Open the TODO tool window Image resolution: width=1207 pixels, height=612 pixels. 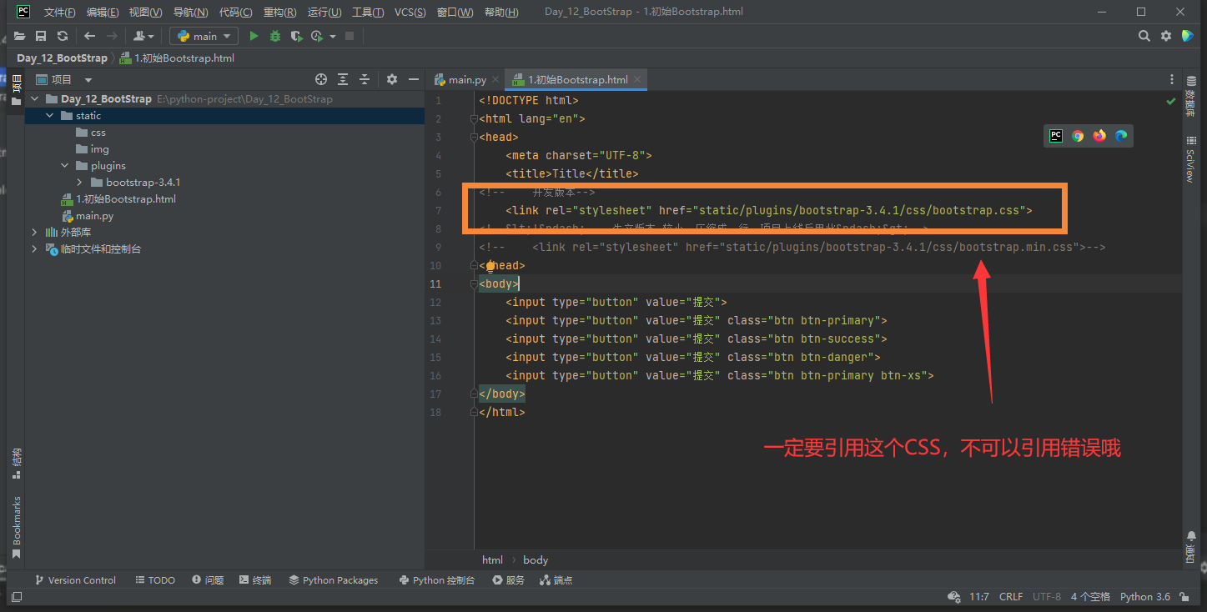click(155, 580)
